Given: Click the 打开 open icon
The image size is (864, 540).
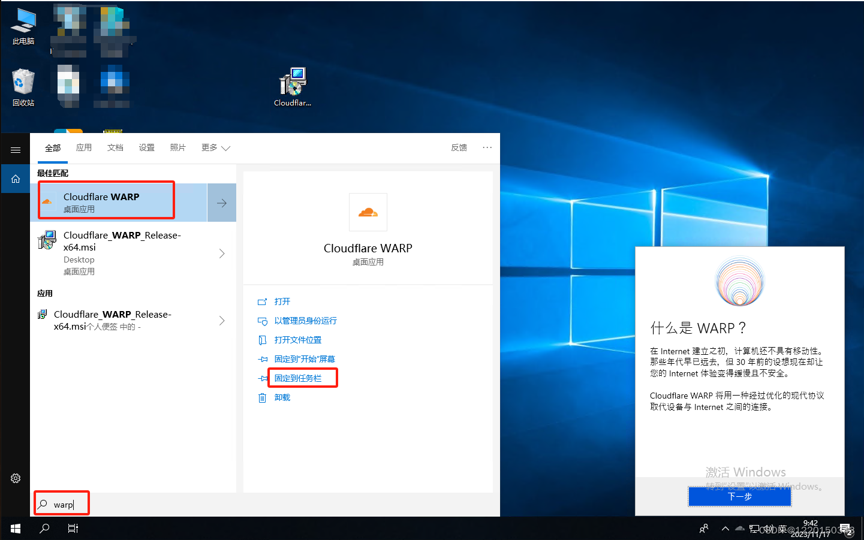Looking at the screenshot, I should tap(262, 301).
